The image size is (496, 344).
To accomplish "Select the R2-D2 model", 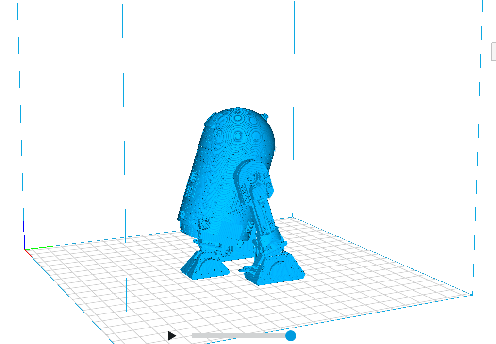I will [228, 184].
